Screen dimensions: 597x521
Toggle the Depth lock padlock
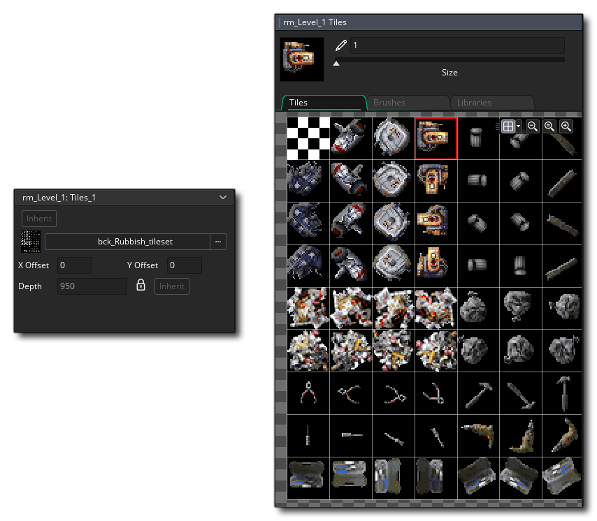pos(141,286)
